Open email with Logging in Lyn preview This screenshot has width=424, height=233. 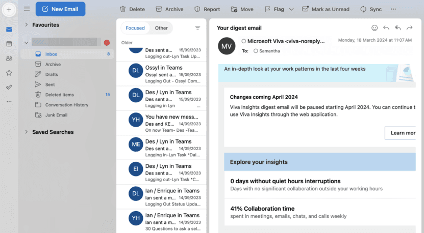[161, 99]
